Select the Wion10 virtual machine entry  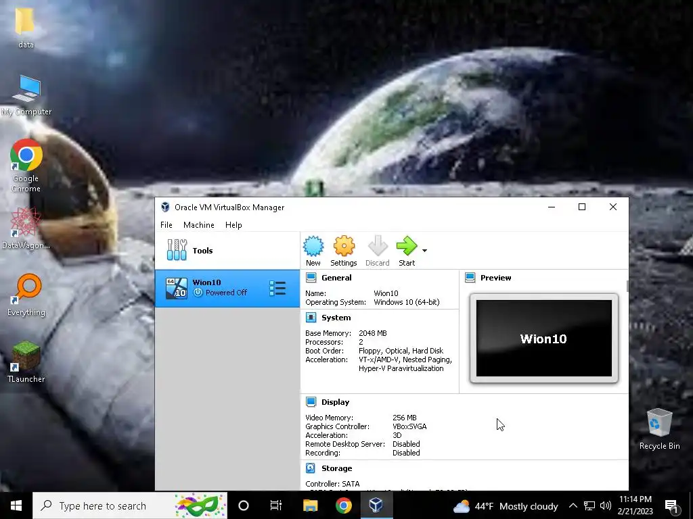click(x=227, y=288)
